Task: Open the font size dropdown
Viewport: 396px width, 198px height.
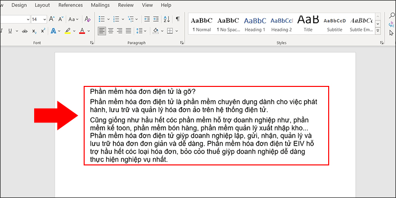Action: [44, 19]
